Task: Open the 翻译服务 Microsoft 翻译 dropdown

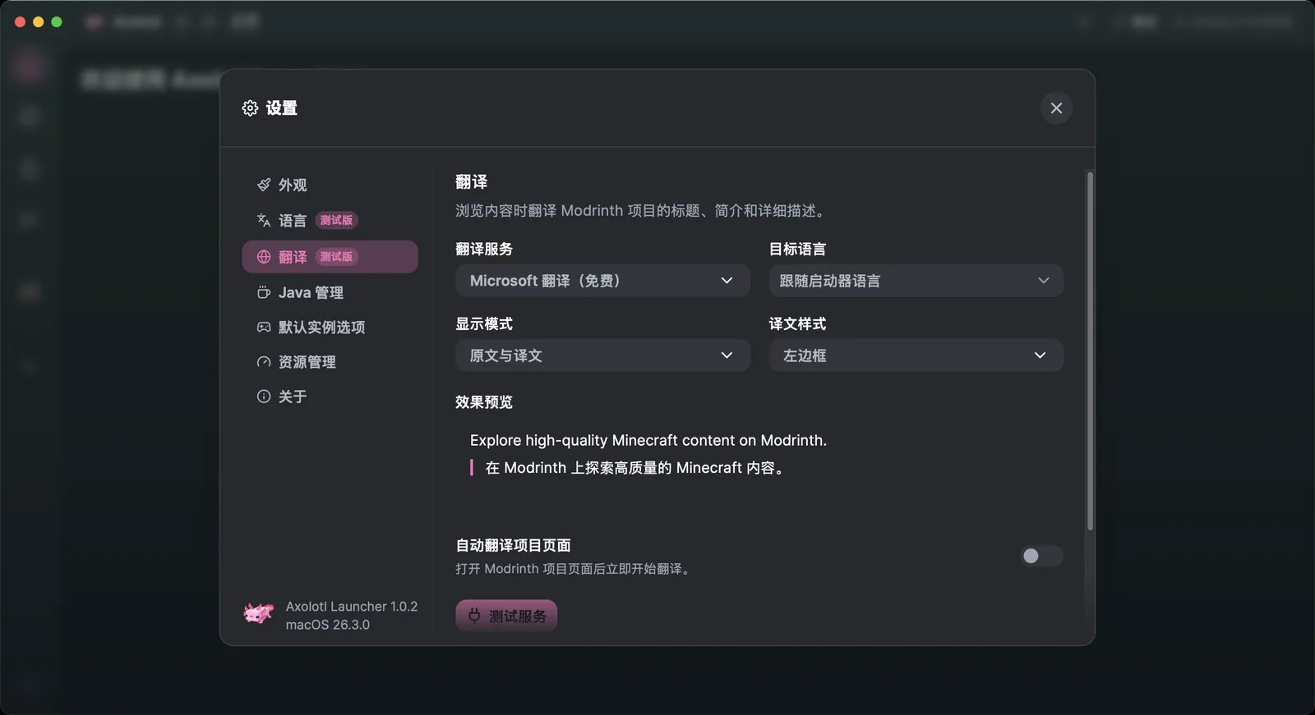Action: [602, 281]
